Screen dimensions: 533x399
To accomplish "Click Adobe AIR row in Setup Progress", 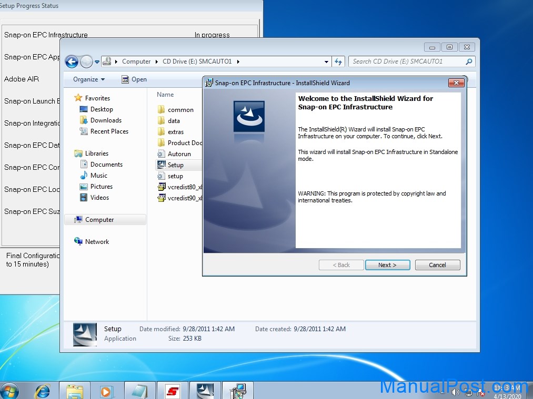I will coord(22,79).
